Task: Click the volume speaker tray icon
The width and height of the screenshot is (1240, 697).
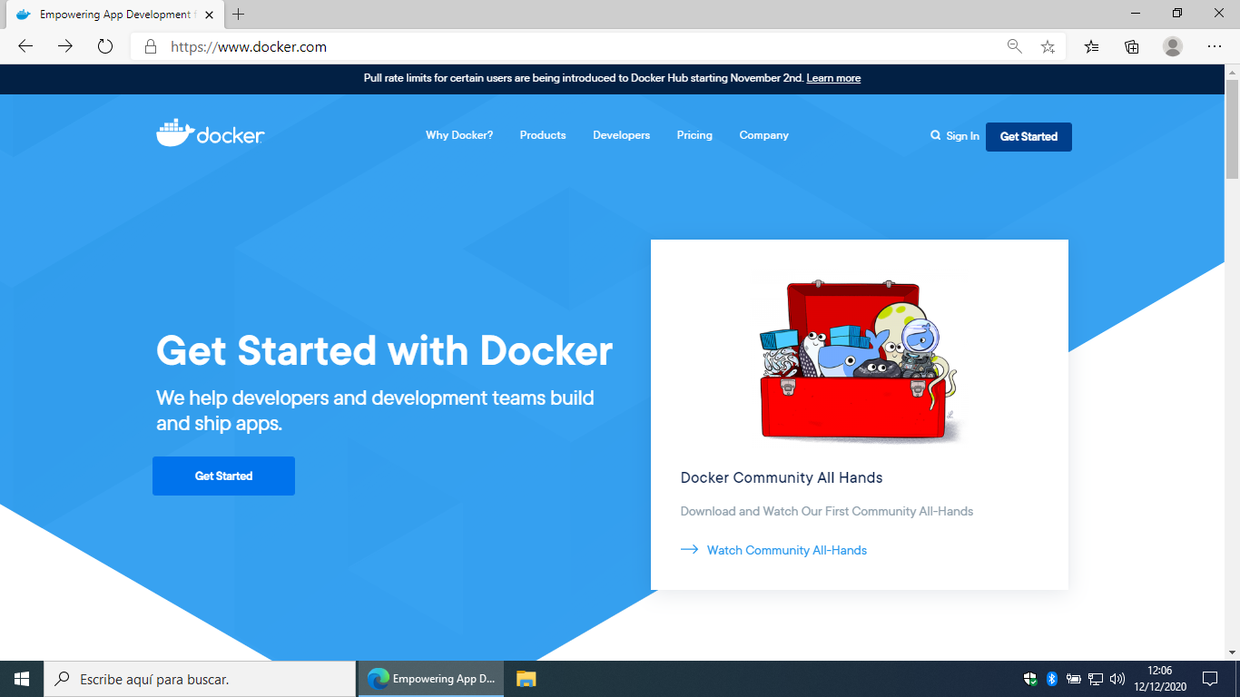Action: 1117,679
